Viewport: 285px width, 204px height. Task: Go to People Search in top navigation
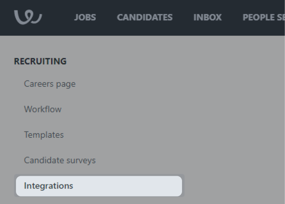pos(264,18)
